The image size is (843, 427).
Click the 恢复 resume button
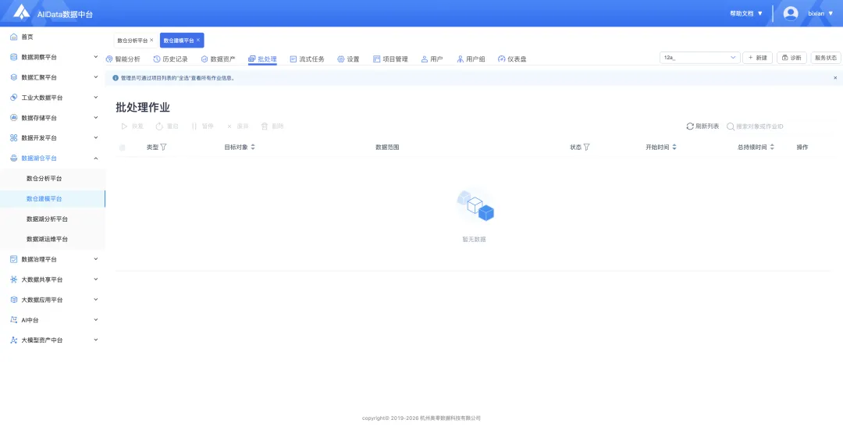click(132, 126)
